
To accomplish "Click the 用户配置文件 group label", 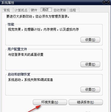I will click(17, 49).
